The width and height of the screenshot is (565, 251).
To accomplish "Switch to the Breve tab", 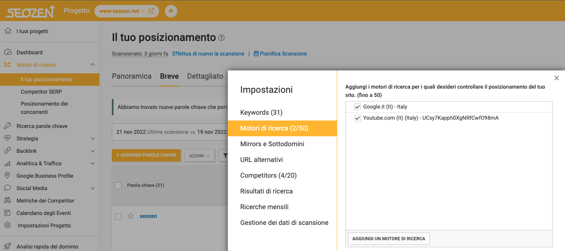I will coord(169,76).
